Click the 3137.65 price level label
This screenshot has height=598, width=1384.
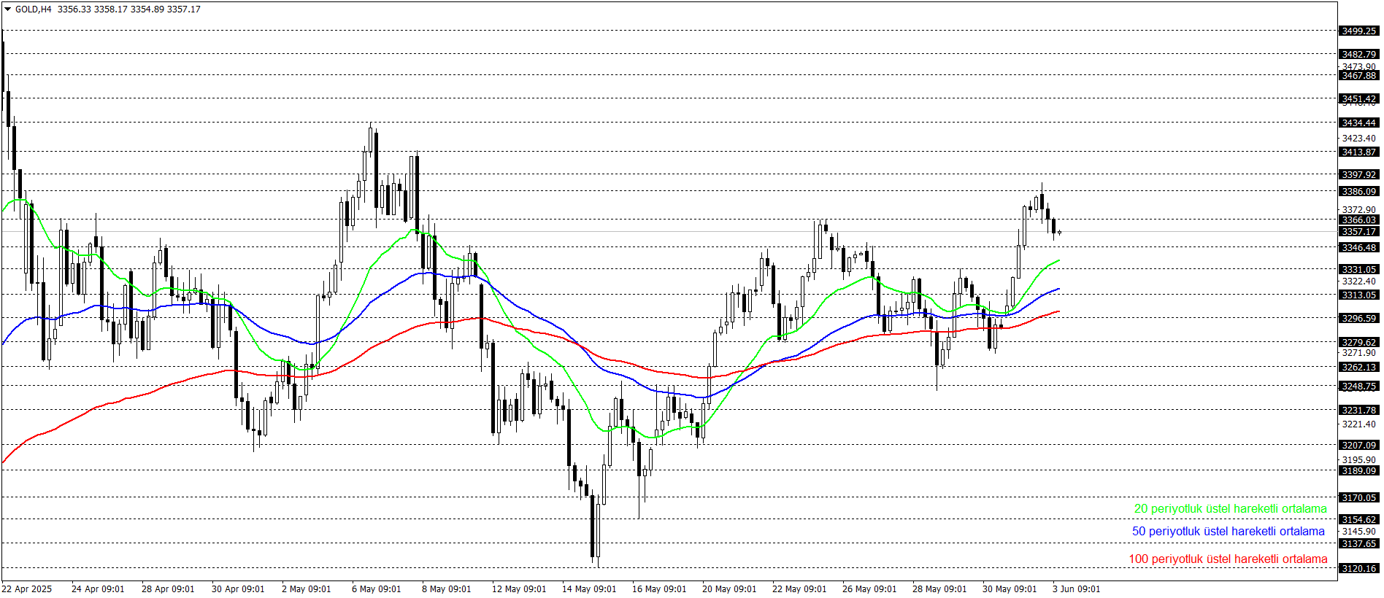tap(1358, 543)
